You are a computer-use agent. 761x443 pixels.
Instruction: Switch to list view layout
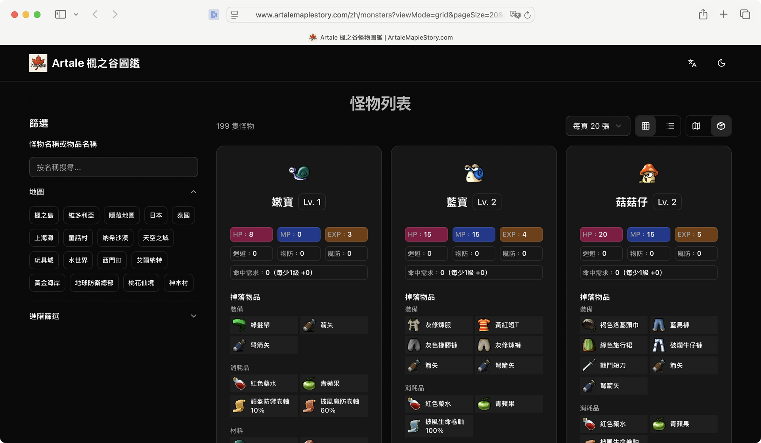670,126
